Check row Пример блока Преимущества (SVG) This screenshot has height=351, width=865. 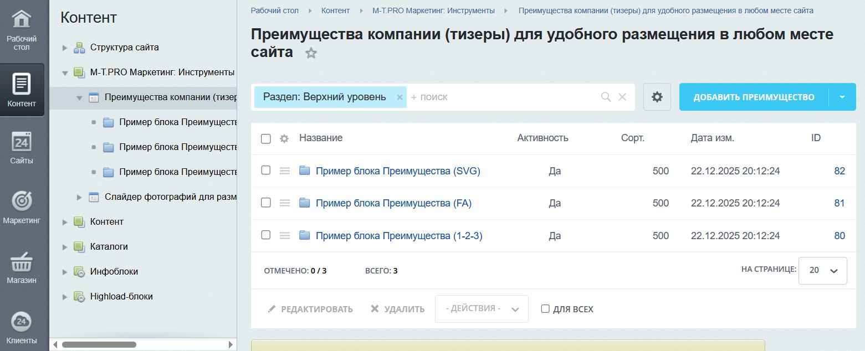pyautogui.click(x=265, y=171)
